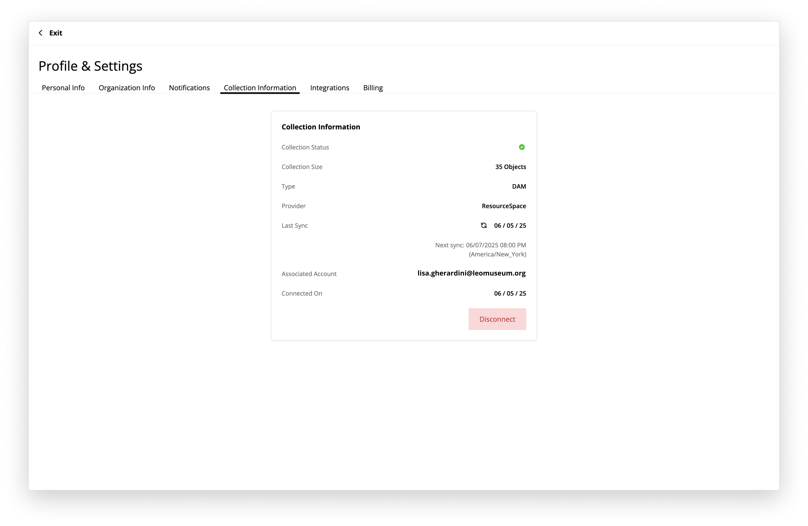The height and width of the screenshot is (526, 808).
Task: View the Billing tab
Action: click(373, 88)
